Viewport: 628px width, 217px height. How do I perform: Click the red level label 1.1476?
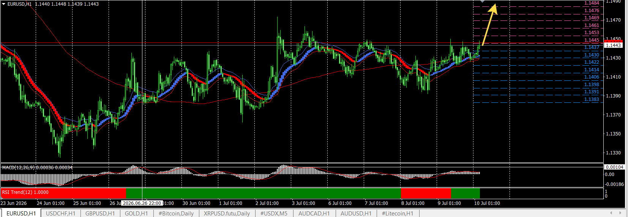pyautogui.click(x=592, y=11)
